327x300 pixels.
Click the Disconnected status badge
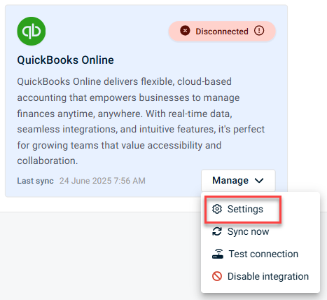tap(222, 32)
